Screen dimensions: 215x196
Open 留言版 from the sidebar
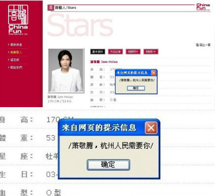(15, 60)
